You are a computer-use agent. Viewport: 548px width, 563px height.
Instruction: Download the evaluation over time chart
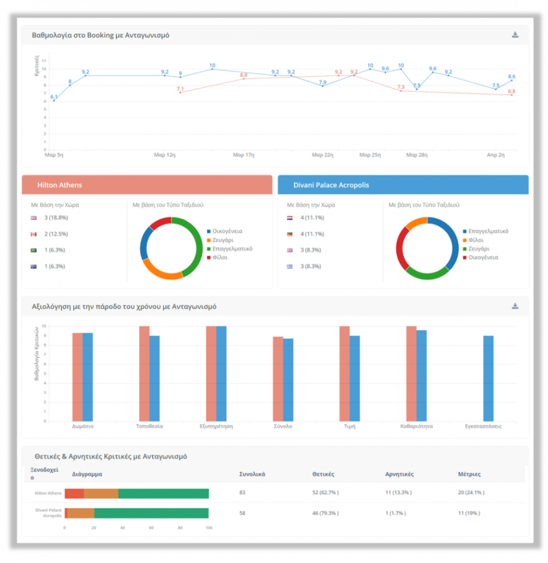(515, 306)
